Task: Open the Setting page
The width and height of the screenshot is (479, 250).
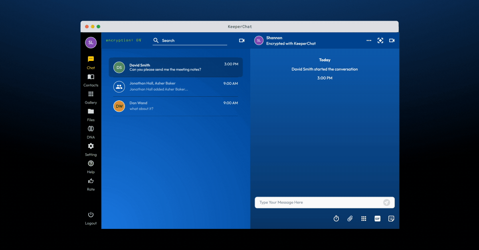Action: pos(91,149)
